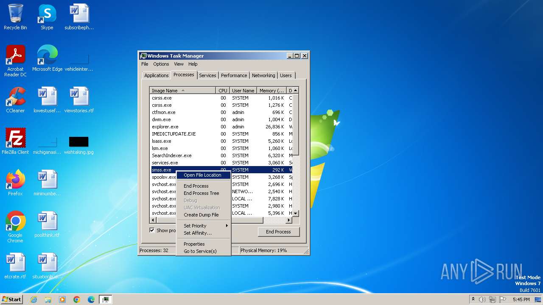Image resolution: width=543 pixels, height=305 pixels.
Task: Show hidden system tray icons arrow
Action: [x=473, y=299]
